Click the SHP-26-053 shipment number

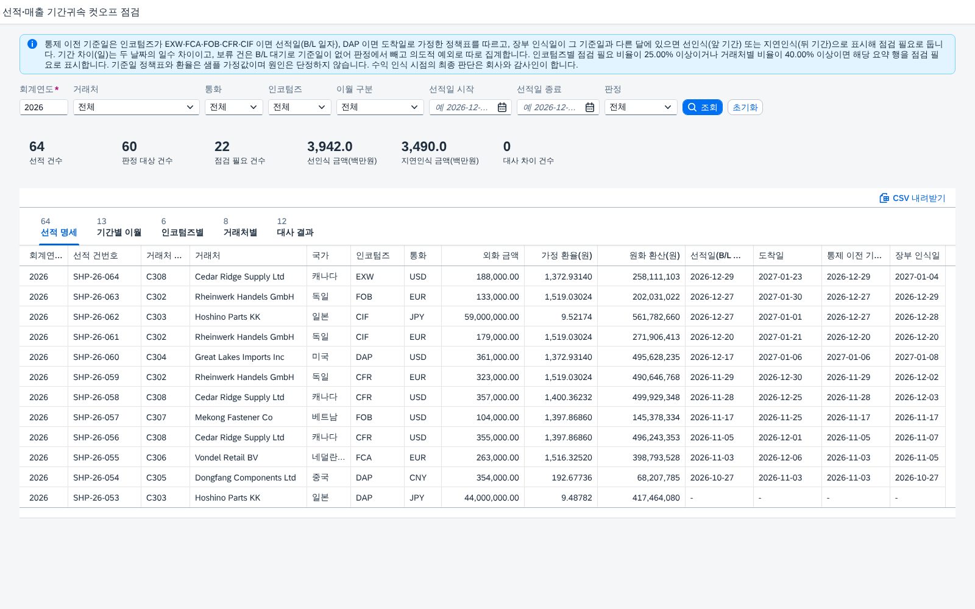click(96, 498)
